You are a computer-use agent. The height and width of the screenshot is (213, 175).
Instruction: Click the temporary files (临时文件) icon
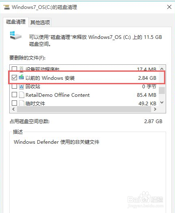tap(21, 103)
